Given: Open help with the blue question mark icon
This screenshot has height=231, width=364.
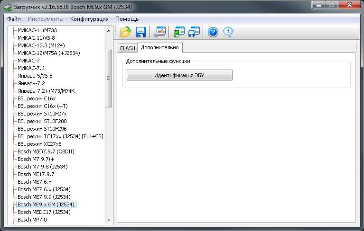Looking at the screenshot, I should point(213,32).
